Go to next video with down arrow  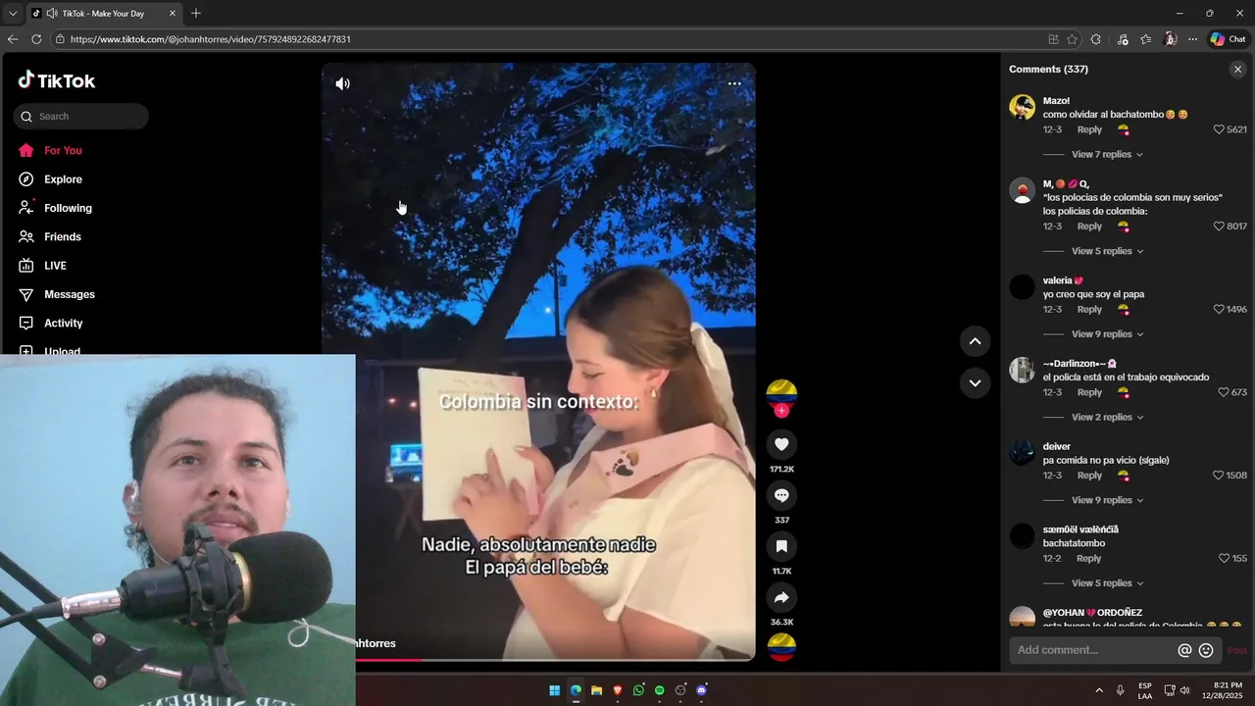pyautogui.click(x=975, y=382)
